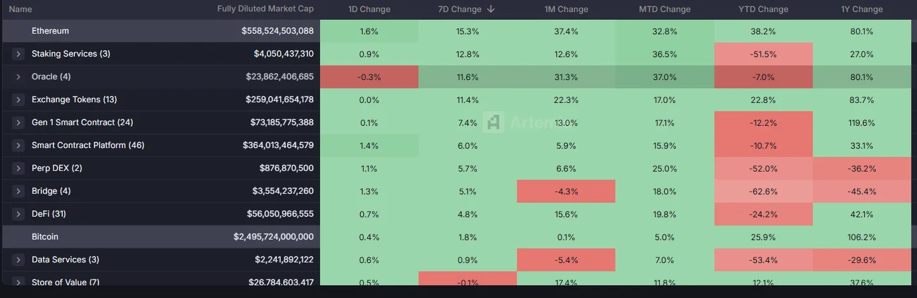Expand the Bridge (4) category row
Screen dimensions: 917x298
pos(18,191)
